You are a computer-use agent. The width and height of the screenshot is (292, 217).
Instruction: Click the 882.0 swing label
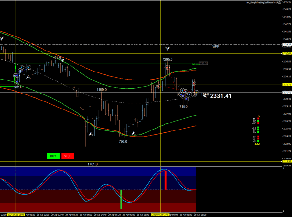click(x=17, y=87)
